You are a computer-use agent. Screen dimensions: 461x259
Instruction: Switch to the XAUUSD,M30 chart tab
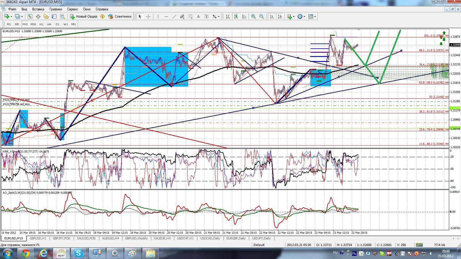pos(86,238)
